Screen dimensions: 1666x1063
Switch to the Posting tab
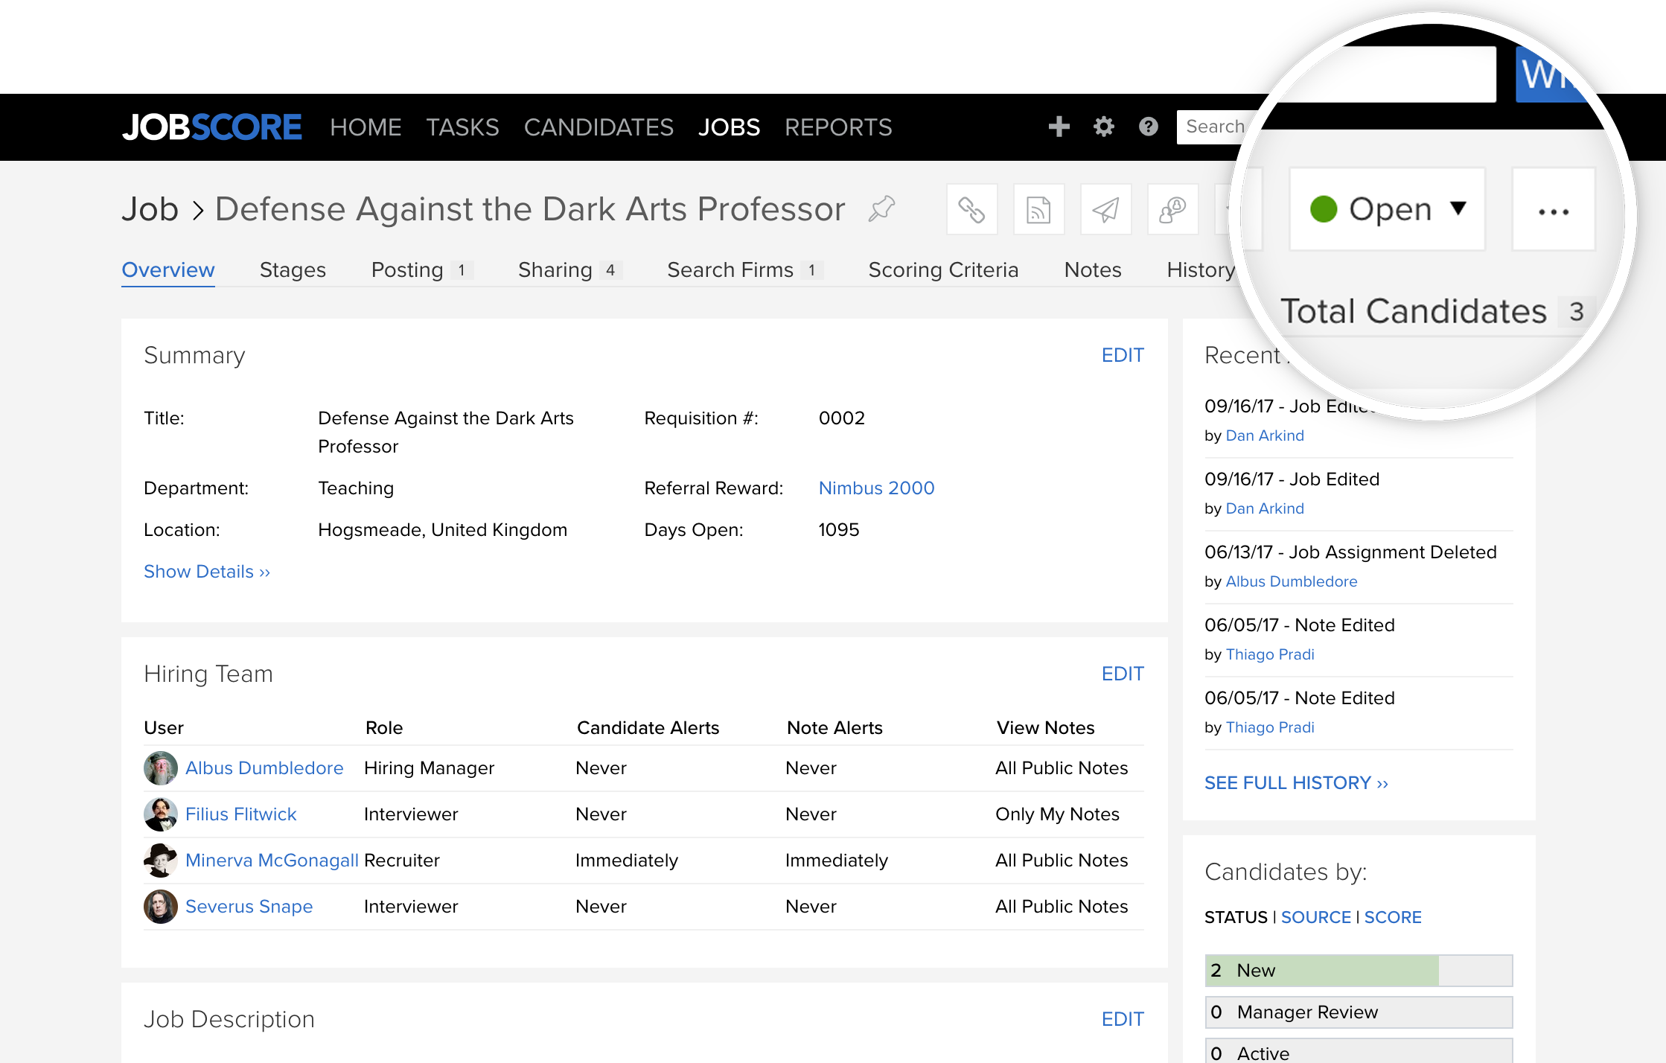pyautogui.click(x=422, y=269)
